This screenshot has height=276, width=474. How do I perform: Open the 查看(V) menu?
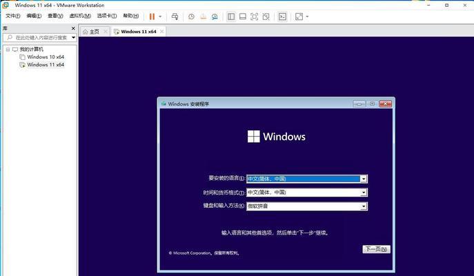[55, 16]
